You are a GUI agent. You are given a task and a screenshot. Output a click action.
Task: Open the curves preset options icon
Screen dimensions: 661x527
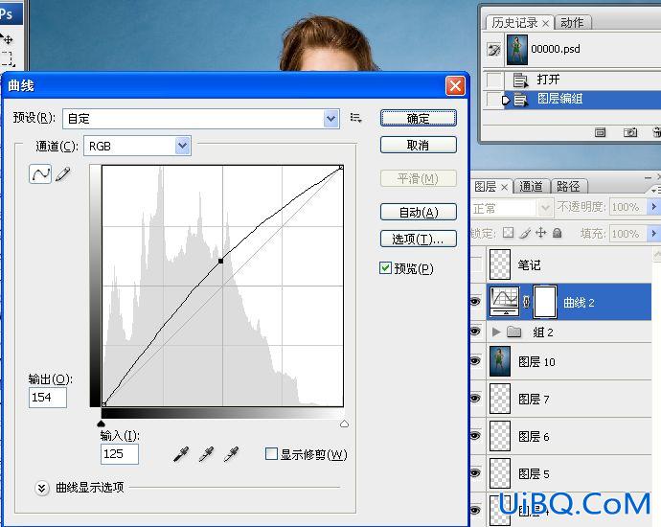pyautogui.click(x=355, y=118)
